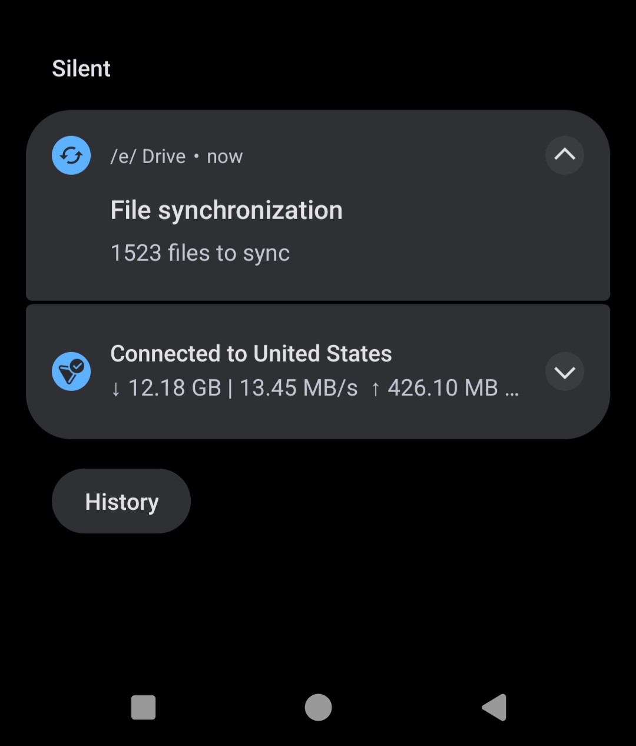This screenshot has height=746, width=636.
Task: Tap the truncation ellipsis in VPN stats
Action: (512, 393)
